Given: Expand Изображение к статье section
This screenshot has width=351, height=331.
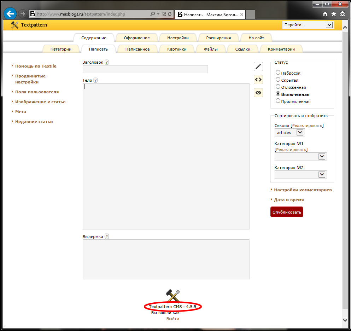Looking at the screenshot, I should (x=40, y=102).
